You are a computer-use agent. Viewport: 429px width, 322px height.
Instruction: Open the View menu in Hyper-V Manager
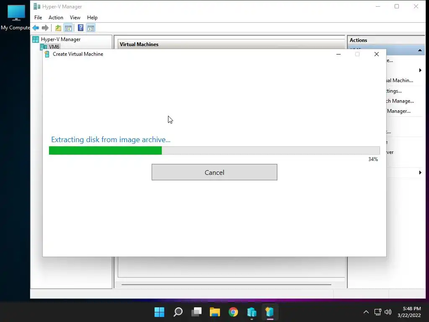coord(75,18)
